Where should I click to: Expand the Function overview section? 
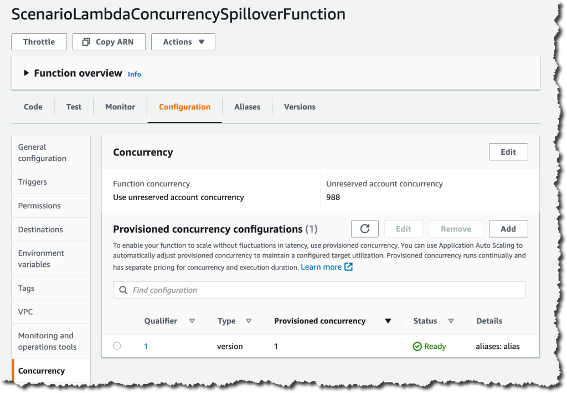tap(25, 72)
